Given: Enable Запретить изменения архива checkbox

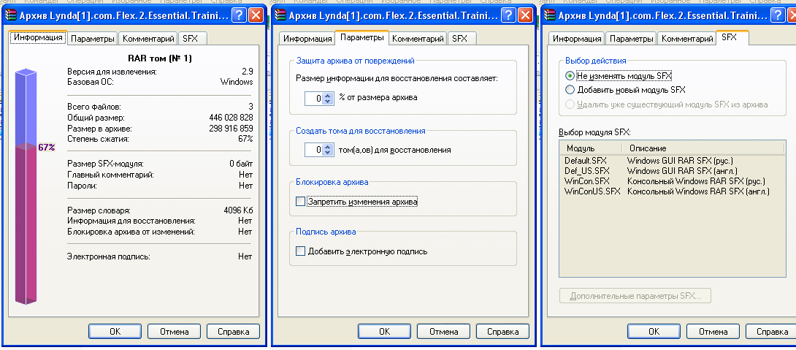Looking at the screenshot, I should click(x=301, y=202).
